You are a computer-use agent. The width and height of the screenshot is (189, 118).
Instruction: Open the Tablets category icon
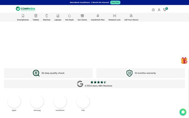(x=36, y=16)
